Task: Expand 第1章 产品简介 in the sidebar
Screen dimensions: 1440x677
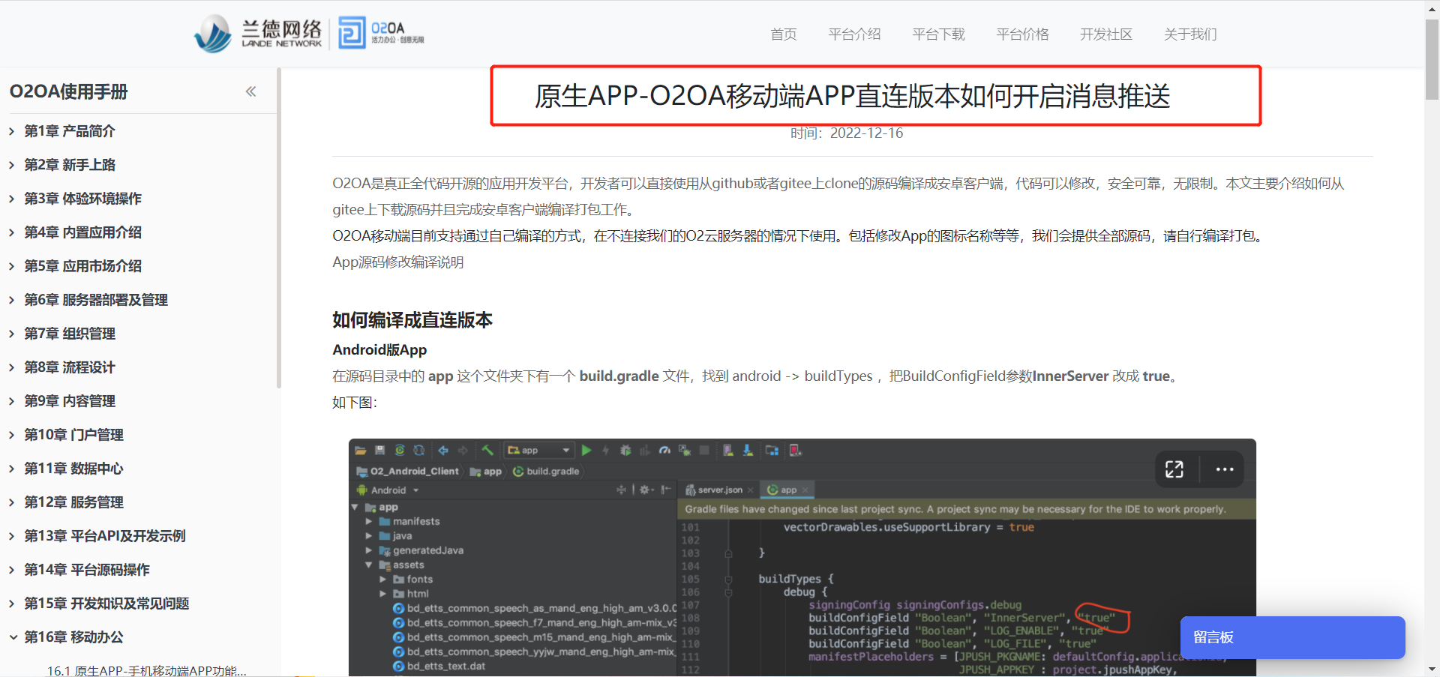Action: 69,131
